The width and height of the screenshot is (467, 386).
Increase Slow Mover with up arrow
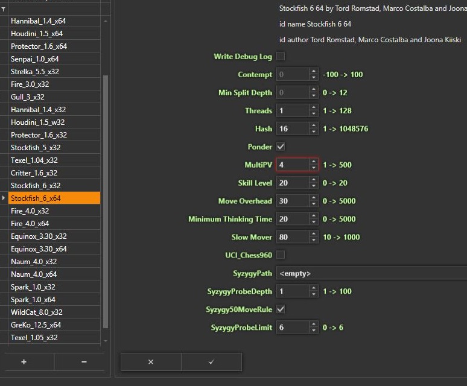314,234
